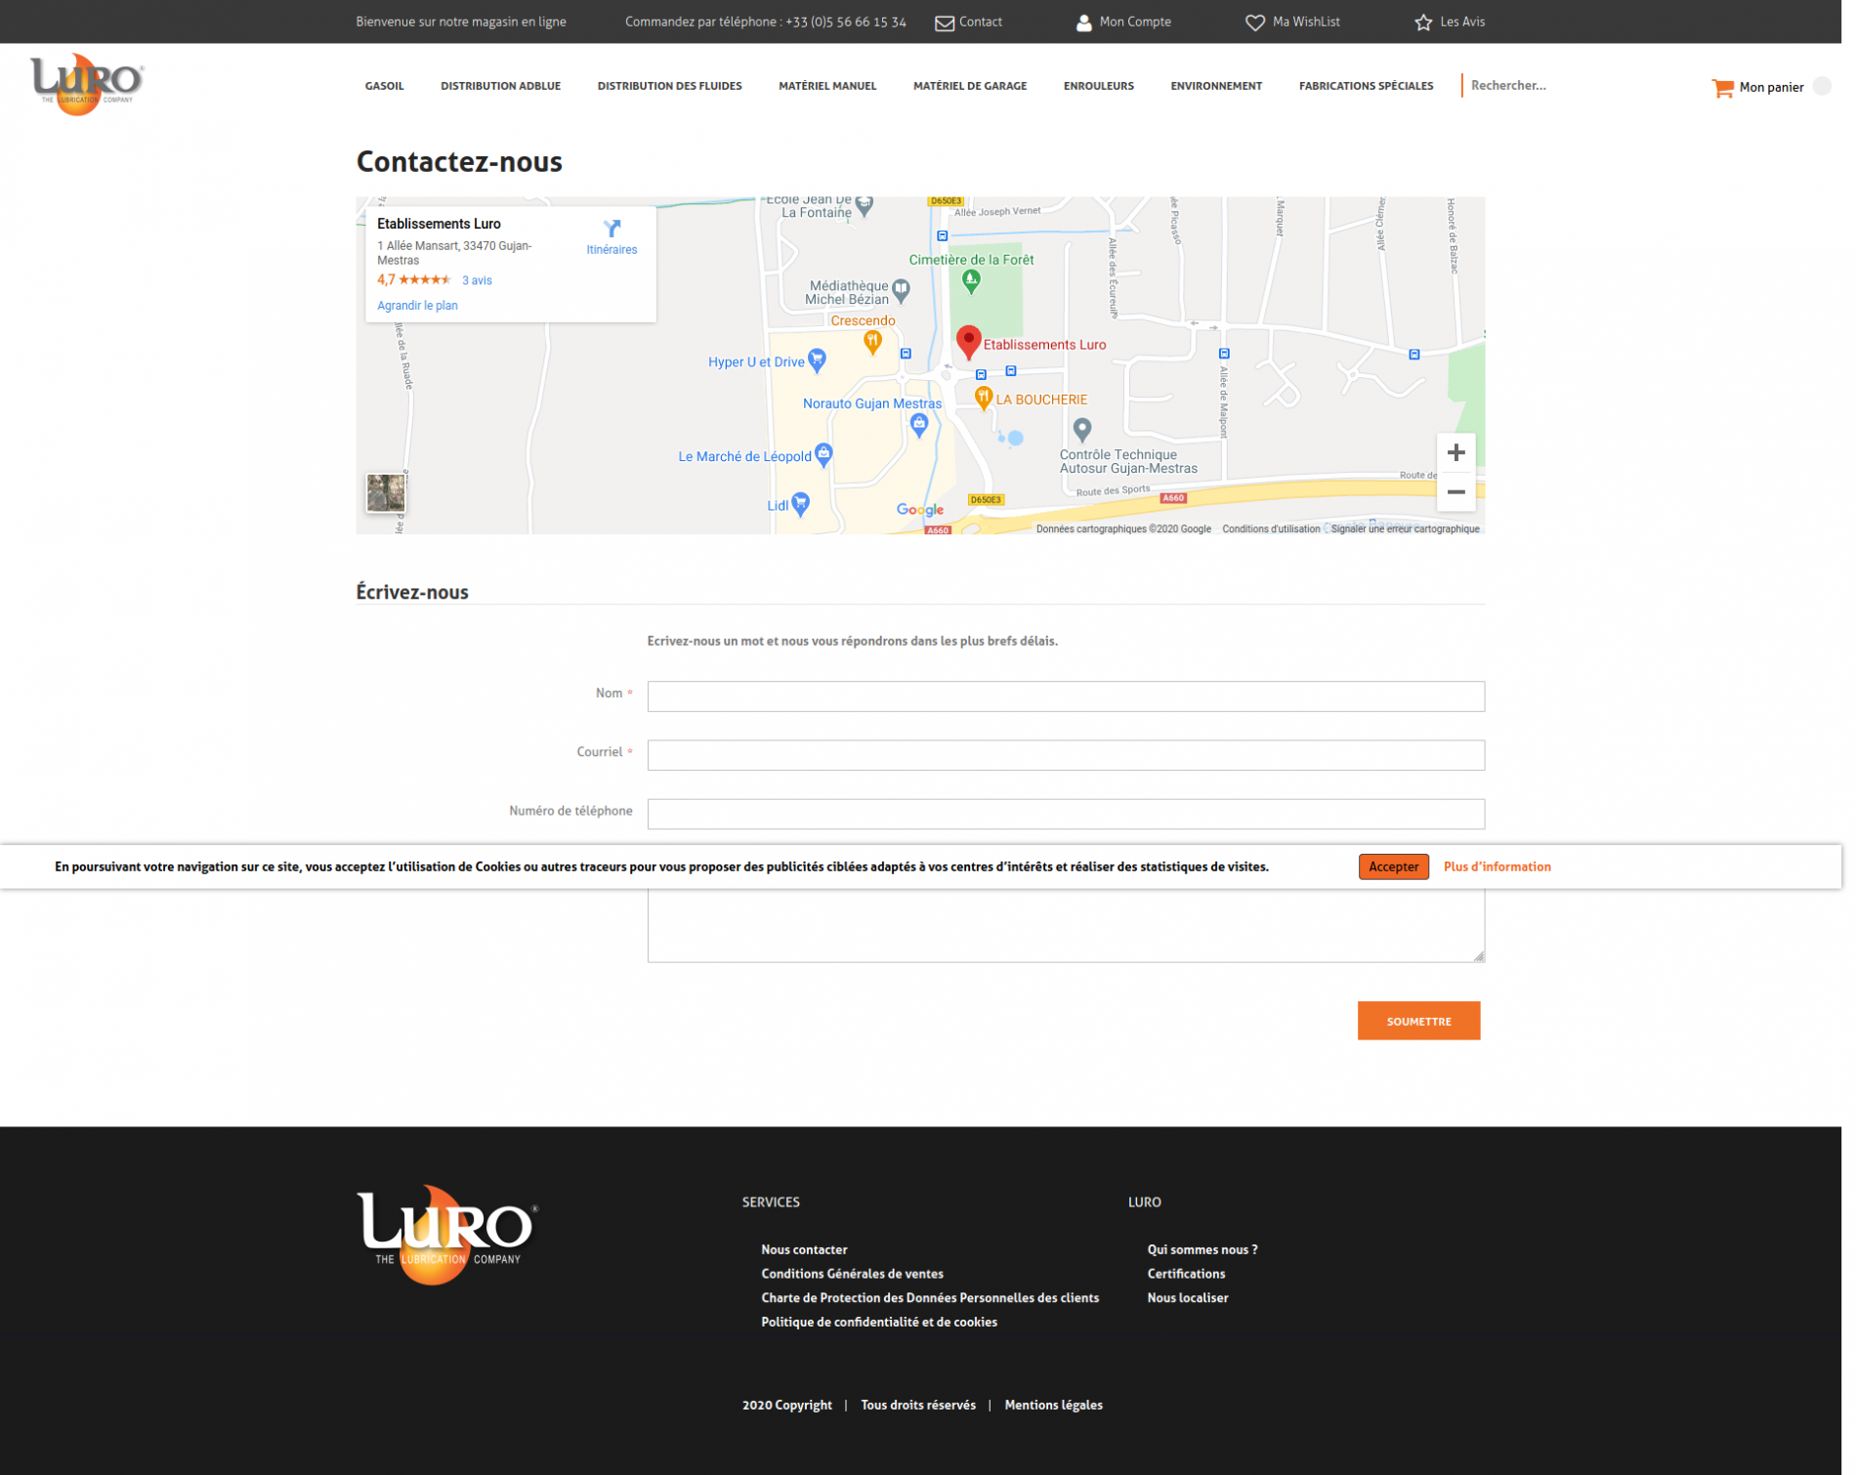The width and height of the screenshot is (1856, 1475).
Task: Open the shopping cart icon
Action: click(x=1722, y=88)
